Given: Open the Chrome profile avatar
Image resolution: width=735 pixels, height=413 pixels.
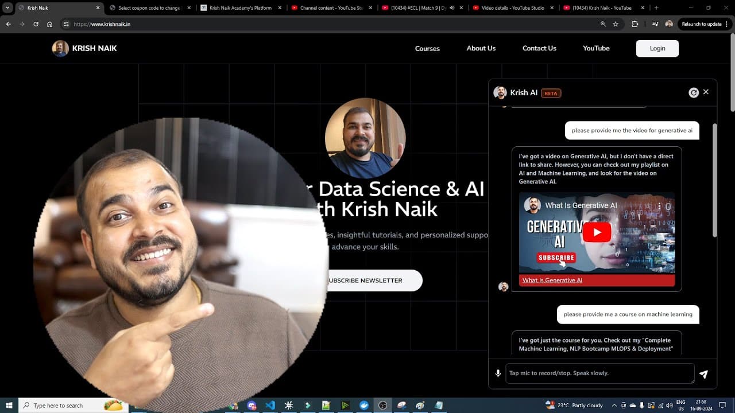Looking at the screenshot, I should coord(669,24).
